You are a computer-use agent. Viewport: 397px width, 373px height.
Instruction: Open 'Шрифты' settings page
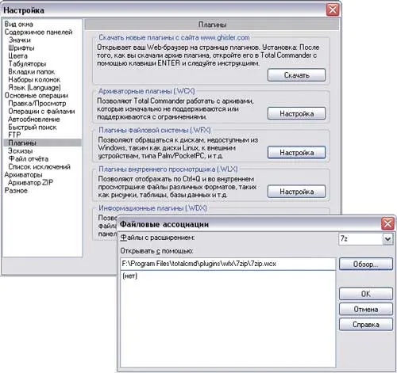(21, 48)
